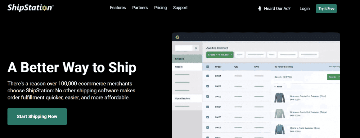The height and width of the screenshot is (138, 360).
Task: Uncheck the checkbox for order 00006
Action: click(x=208, y=127)
